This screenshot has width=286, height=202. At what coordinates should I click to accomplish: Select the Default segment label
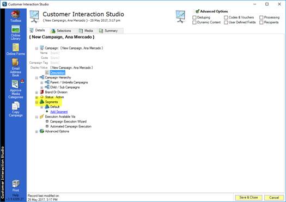(x=54, y=107)
